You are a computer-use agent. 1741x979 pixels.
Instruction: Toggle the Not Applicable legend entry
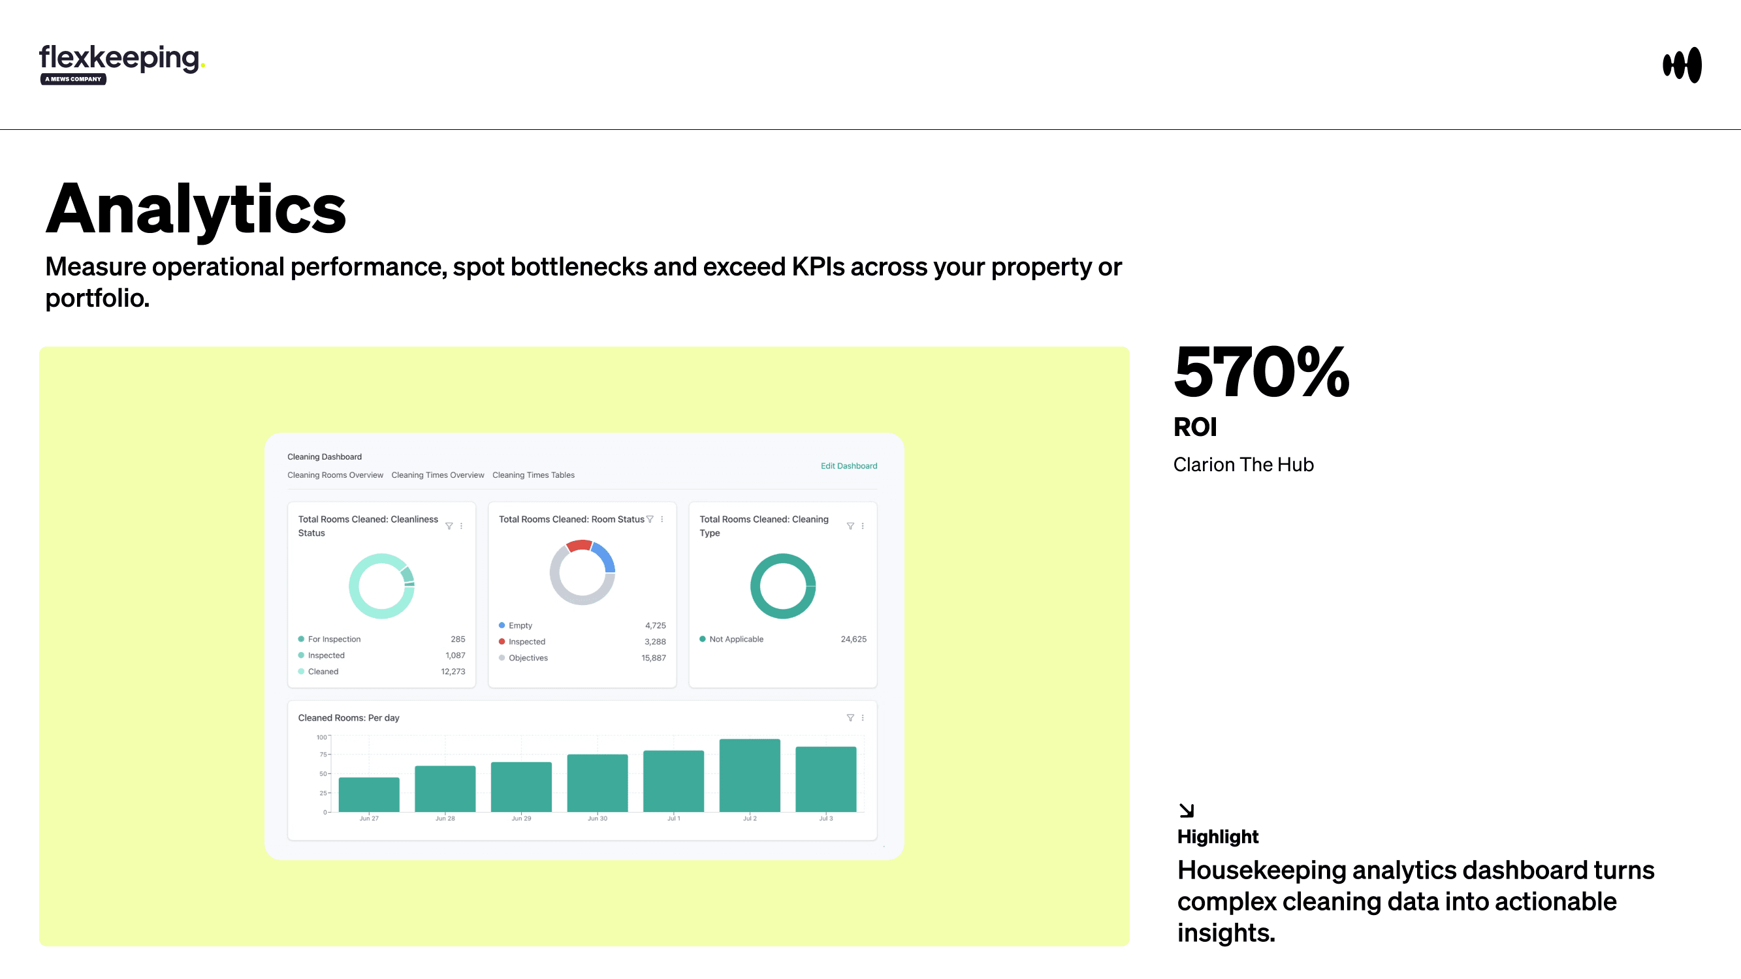[x=735, y=638]
